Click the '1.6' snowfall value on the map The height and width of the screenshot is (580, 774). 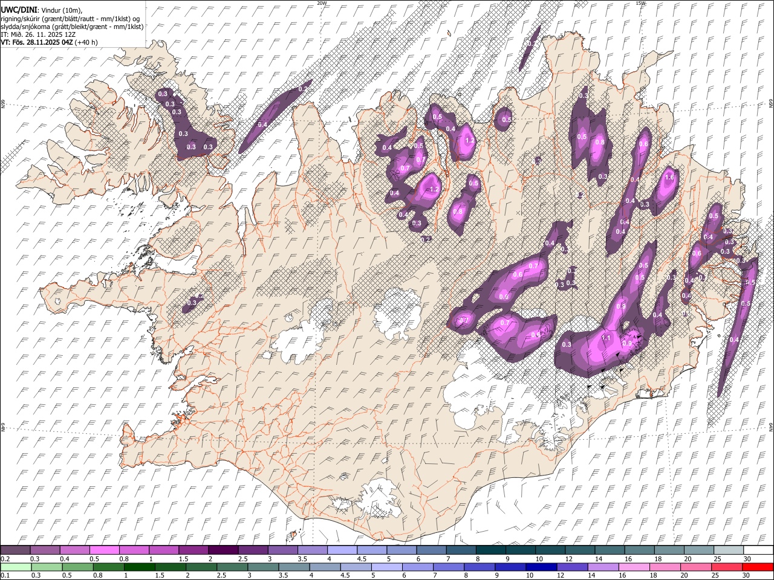669,178
